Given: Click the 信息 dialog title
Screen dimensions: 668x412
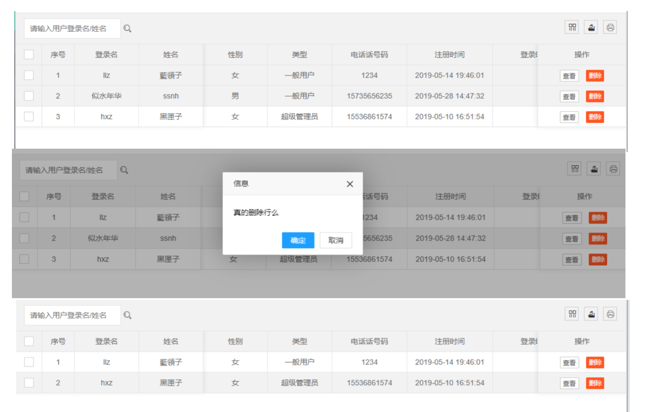Looking at the screenshot, I should point(241,183).
